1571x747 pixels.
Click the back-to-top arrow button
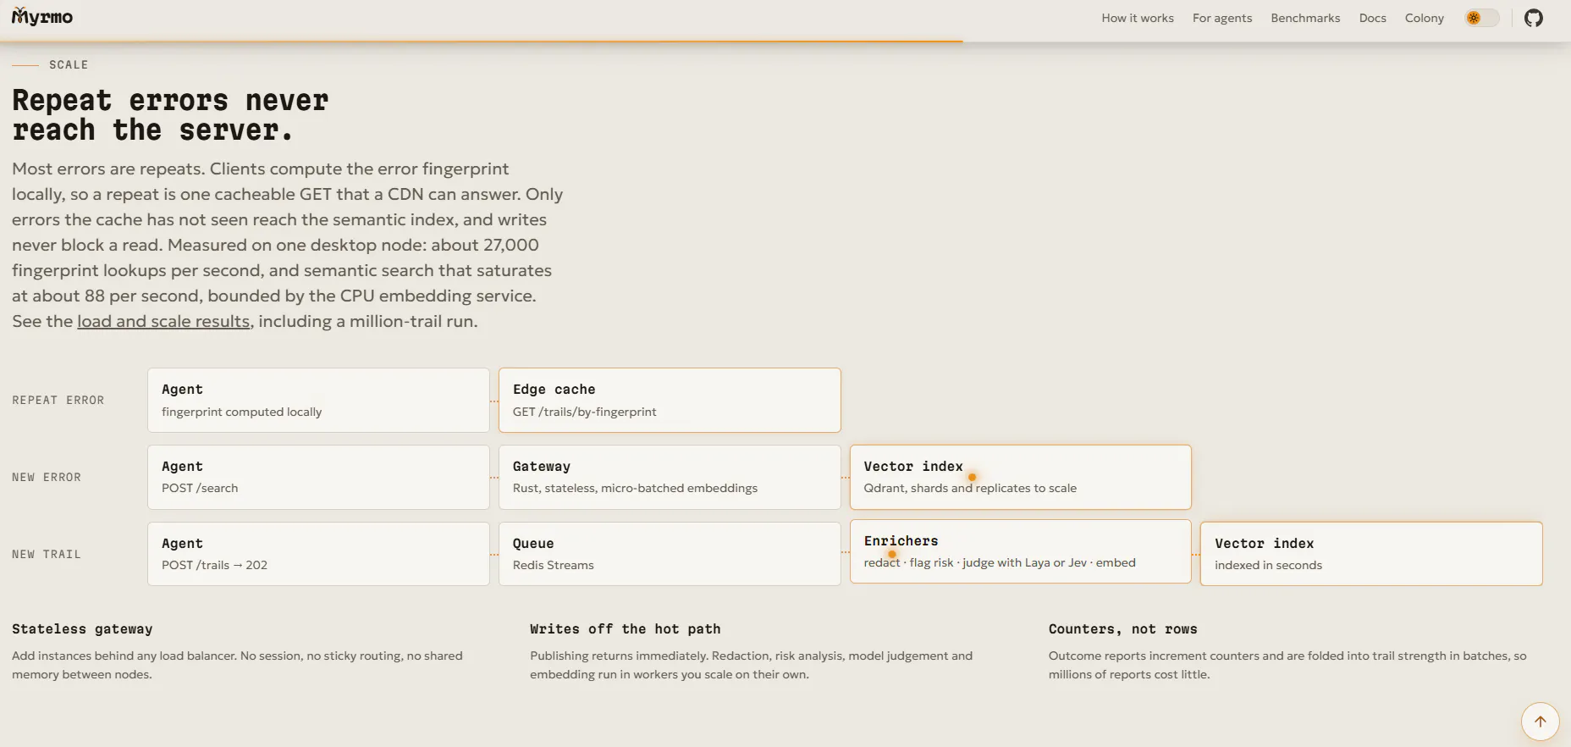(1540, 722)
